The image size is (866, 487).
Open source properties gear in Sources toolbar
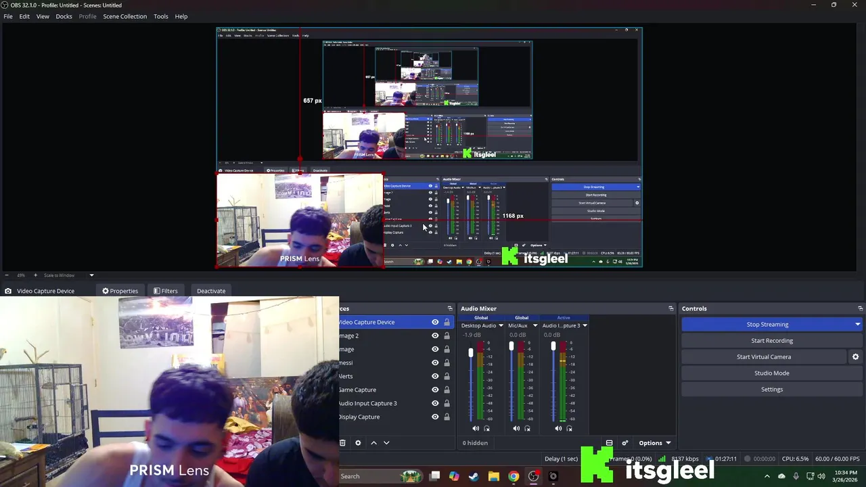pyautogui.click(x=358, y=443)
